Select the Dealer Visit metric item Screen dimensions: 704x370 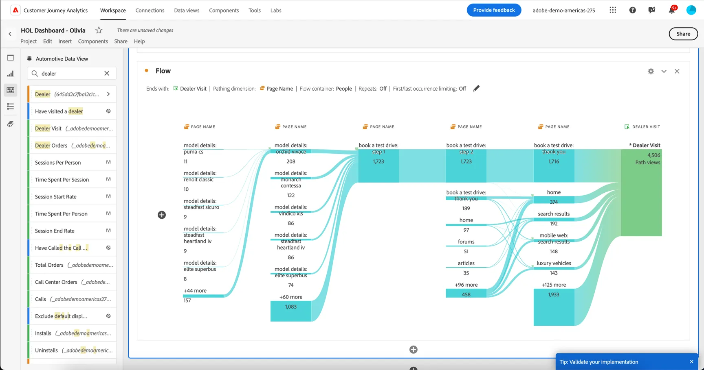click(72, 128)
